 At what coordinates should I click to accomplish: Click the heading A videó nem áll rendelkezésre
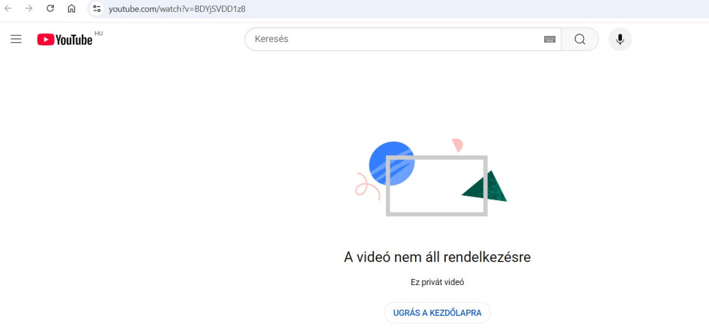coord(437,257)
